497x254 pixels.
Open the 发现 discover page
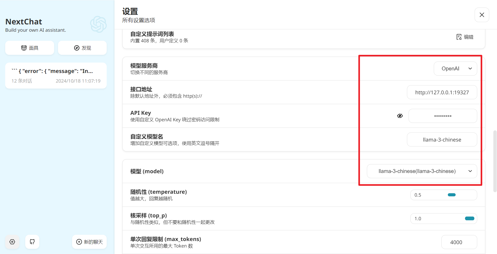[82, 48]
